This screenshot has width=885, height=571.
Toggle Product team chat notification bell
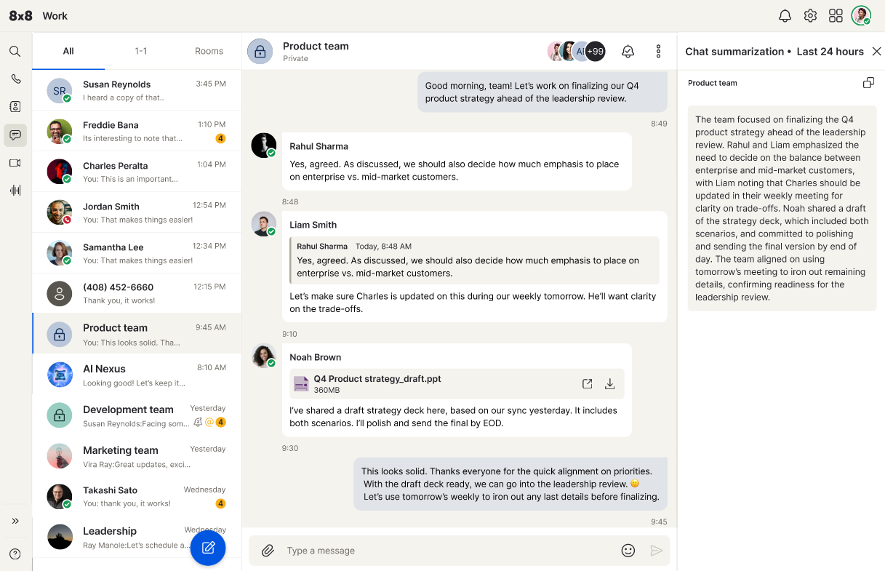[628, 51]
